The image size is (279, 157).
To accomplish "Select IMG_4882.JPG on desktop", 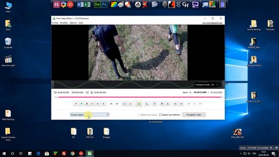I will [238, 133].
